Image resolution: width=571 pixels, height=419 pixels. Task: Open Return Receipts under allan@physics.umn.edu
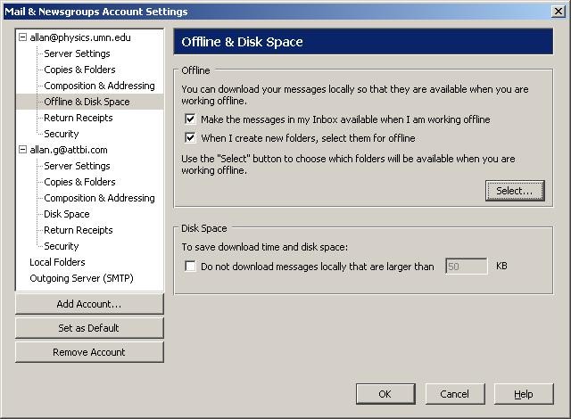click(79, 118)
